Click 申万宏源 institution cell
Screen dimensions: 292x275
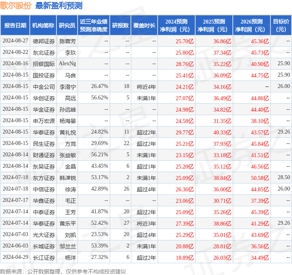click(44, 121)
